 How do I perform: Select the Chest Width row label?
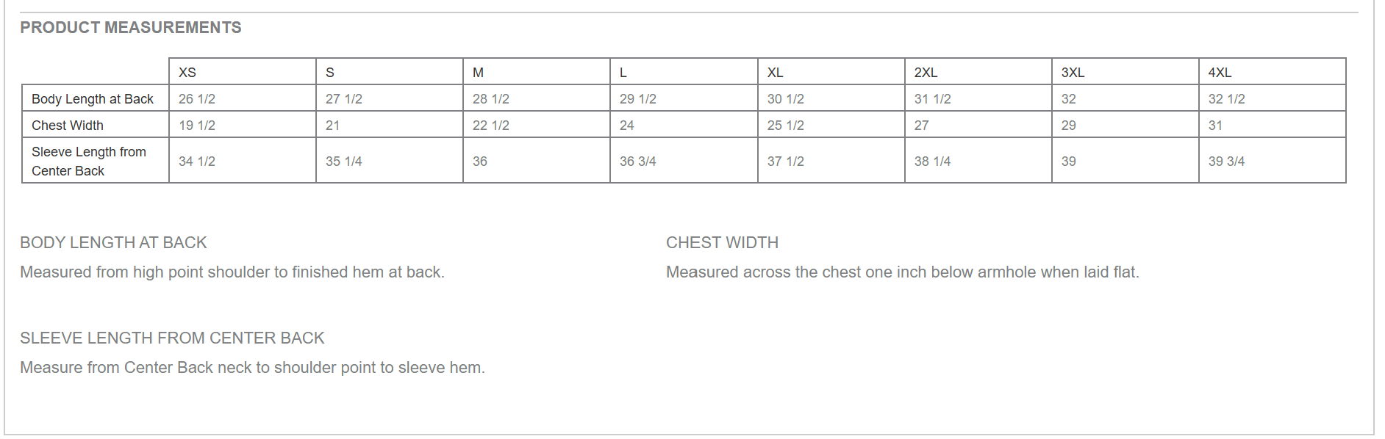68,126
